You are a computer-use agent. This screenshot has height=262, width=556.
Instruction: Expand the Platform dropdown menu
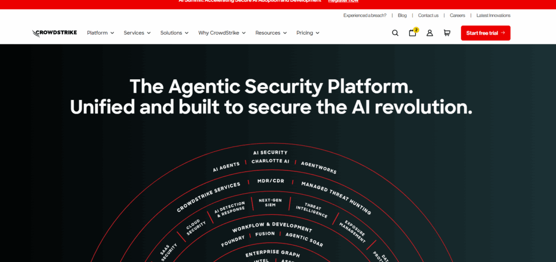coord(100,33)
